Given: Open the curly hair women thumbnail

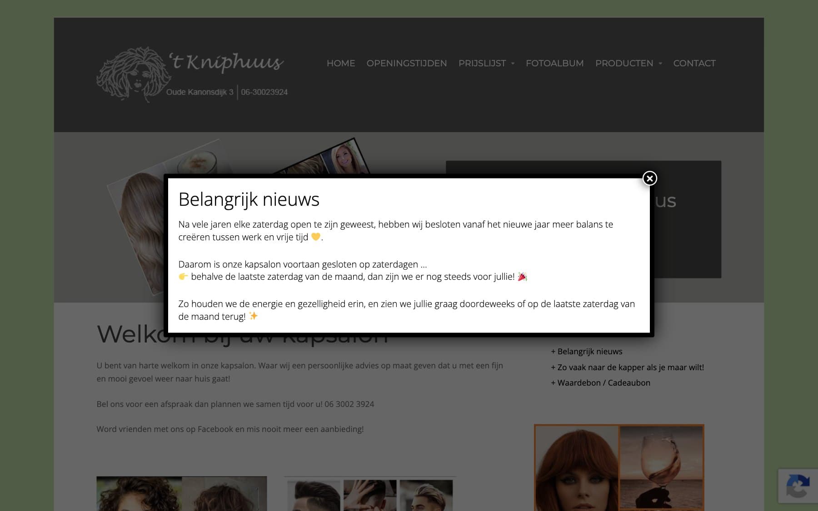Looking at the screenshot, I should 181,494.
